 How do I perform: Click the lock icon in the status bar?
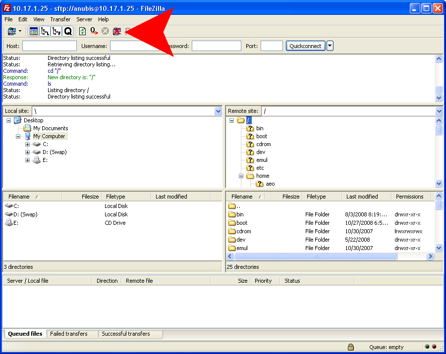click(351, 347)
